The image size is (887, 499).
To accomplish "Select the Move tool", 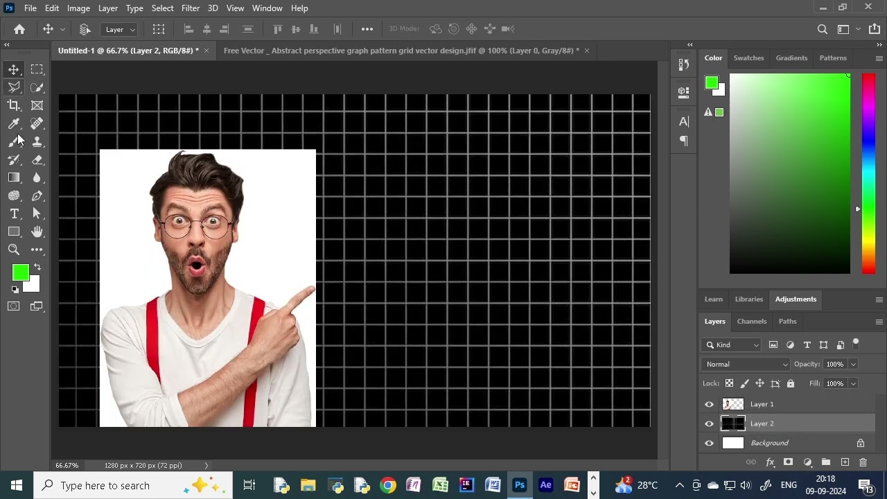I will point(14,69).
